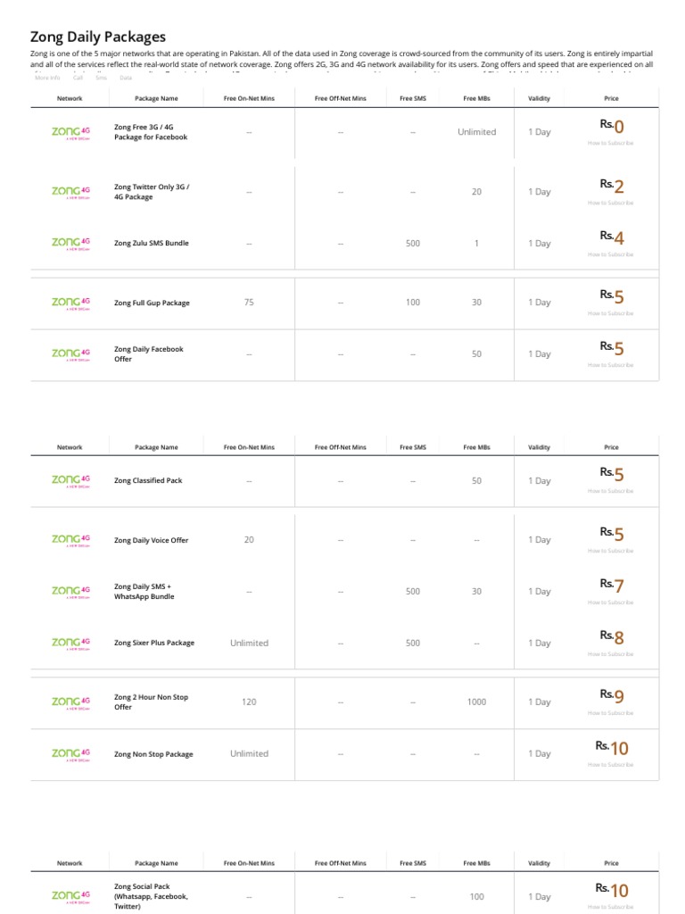Click Zong 2 Hour Non Stop Offer name
Image resolution: width=685 pixels, height=914 pixels.
click(x=151, y=702)
